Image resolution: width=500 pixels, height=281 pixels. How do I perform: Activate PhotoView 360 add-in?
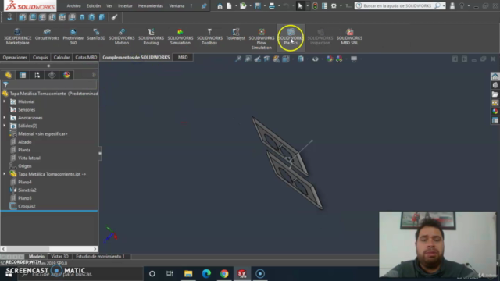[73, 37]
